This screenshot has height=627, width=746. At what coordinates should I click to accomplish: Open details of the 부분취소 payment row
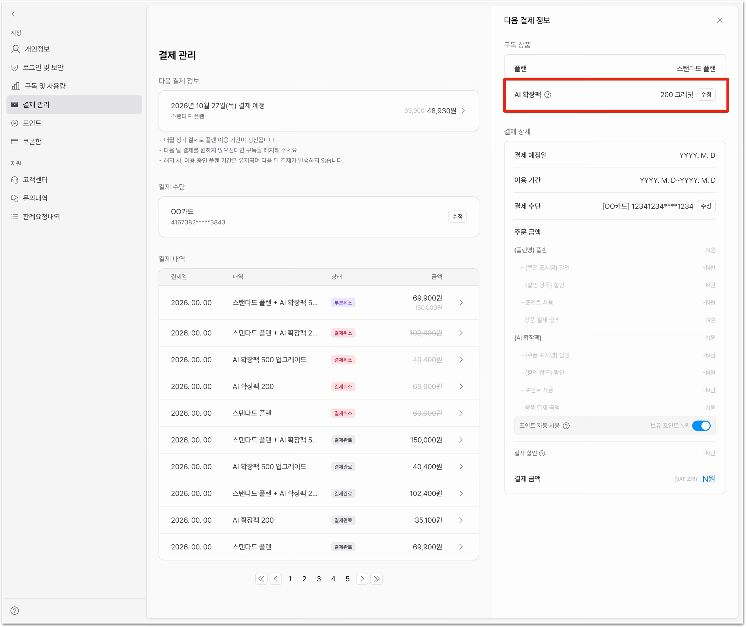(x=319, y=303)
